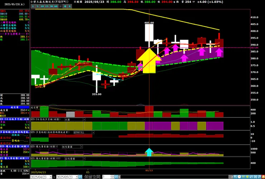Screen dimensions: 265x179
Task: Switch to 60-minute timeframe tab
Action: [56, 6]
